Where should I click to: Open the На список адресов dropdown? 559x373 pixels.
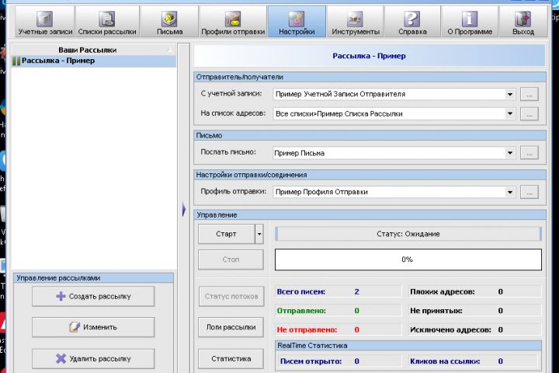click(x=510, y=113)
